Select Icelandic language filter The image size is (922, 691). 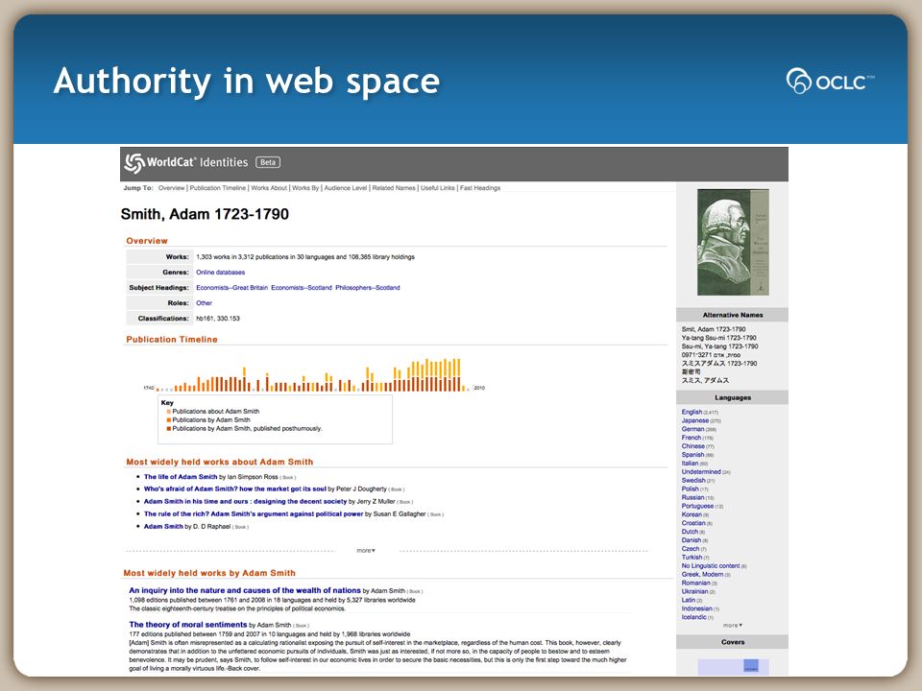pyautogui.click(x=693, y=617)
